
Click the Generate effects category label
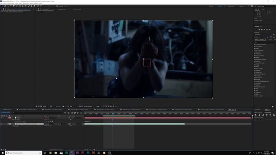pyautogui.click(x=258, y=61)
